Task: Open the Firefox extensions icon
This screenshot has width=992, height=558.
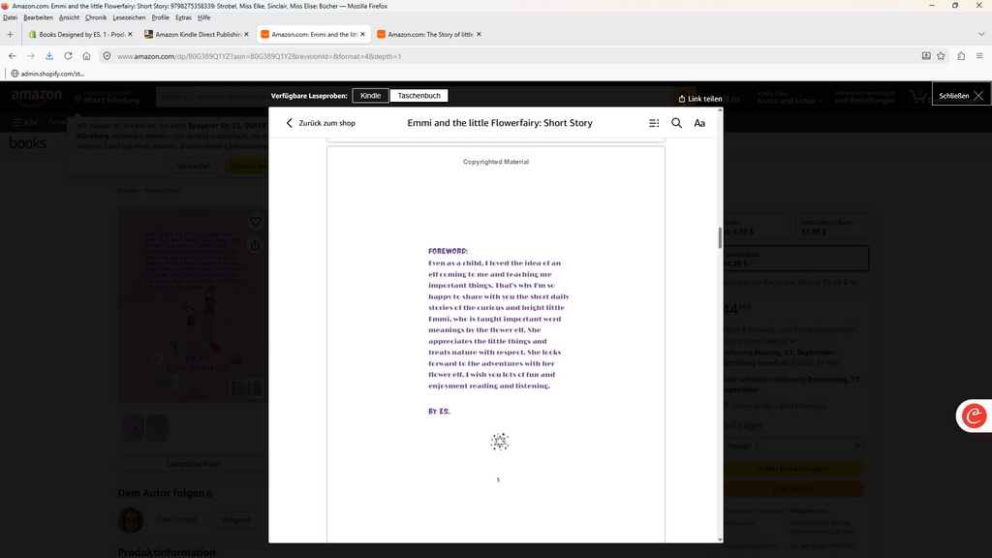Action: 961,56
